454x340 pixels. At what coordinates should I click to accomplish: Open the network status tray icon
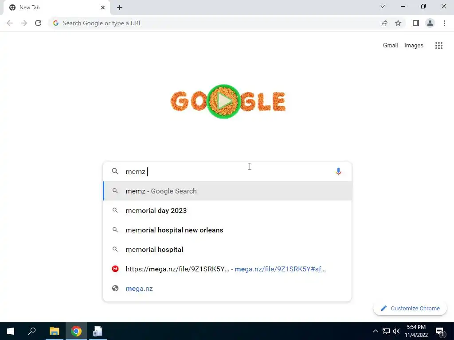[386, 331]
